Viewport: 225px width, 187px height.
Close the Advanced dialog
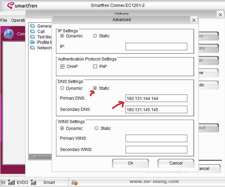194,20
